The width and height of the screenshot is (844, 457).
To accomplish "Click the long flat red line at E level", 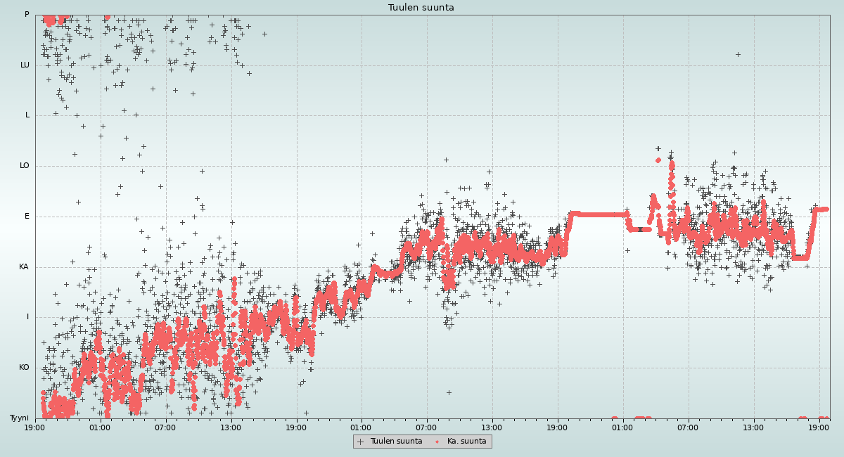I will coord(598,214).
